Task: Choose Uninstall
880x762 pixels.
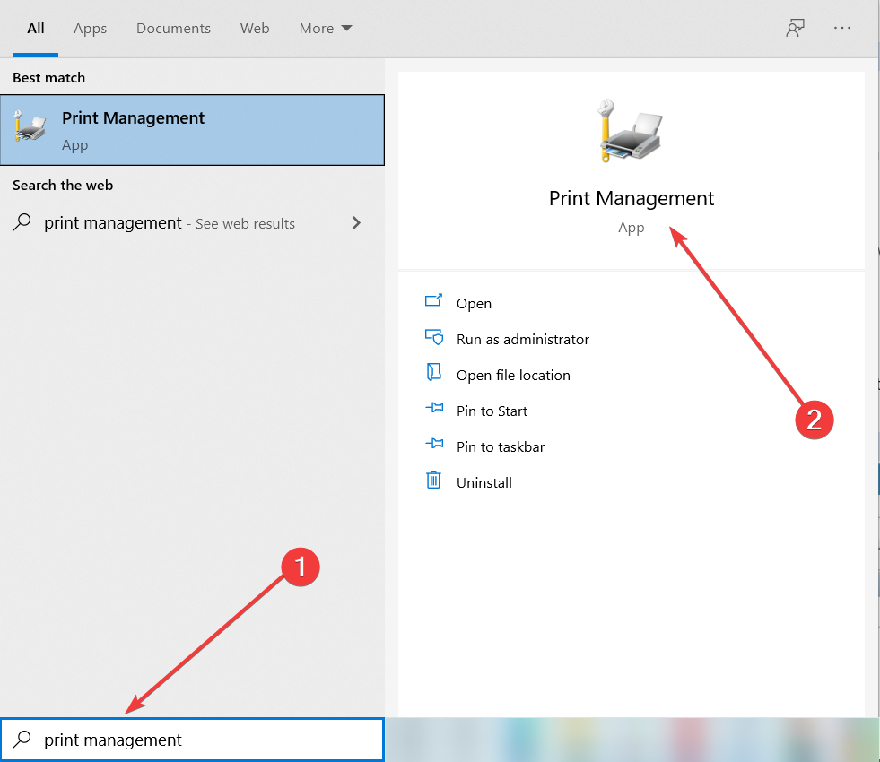Action: (x=484, y=483)
